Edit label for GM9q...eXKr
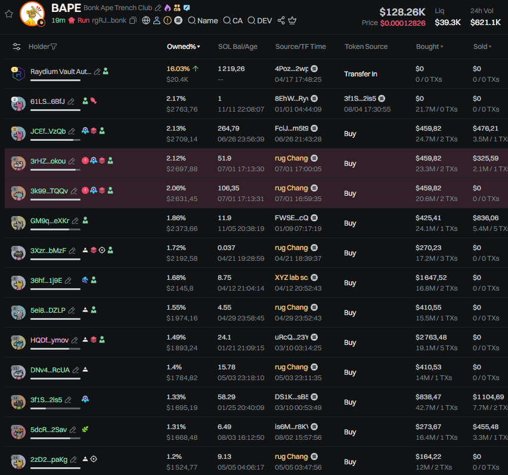Viewport: 508px width, 475px height. [75, 221]
